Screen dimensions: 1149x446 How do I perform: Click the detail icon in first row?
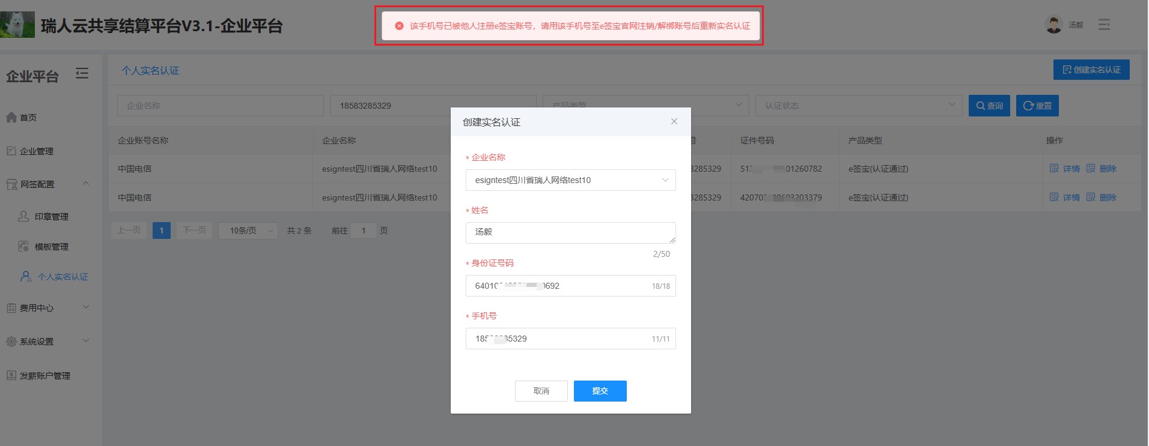1054,169
